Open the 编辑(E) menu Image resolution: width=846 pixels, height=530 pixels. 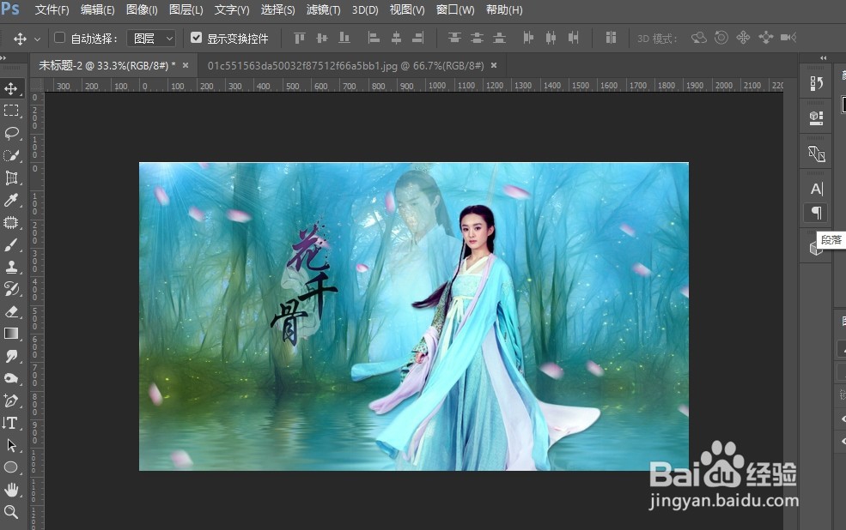click(97, 9)
